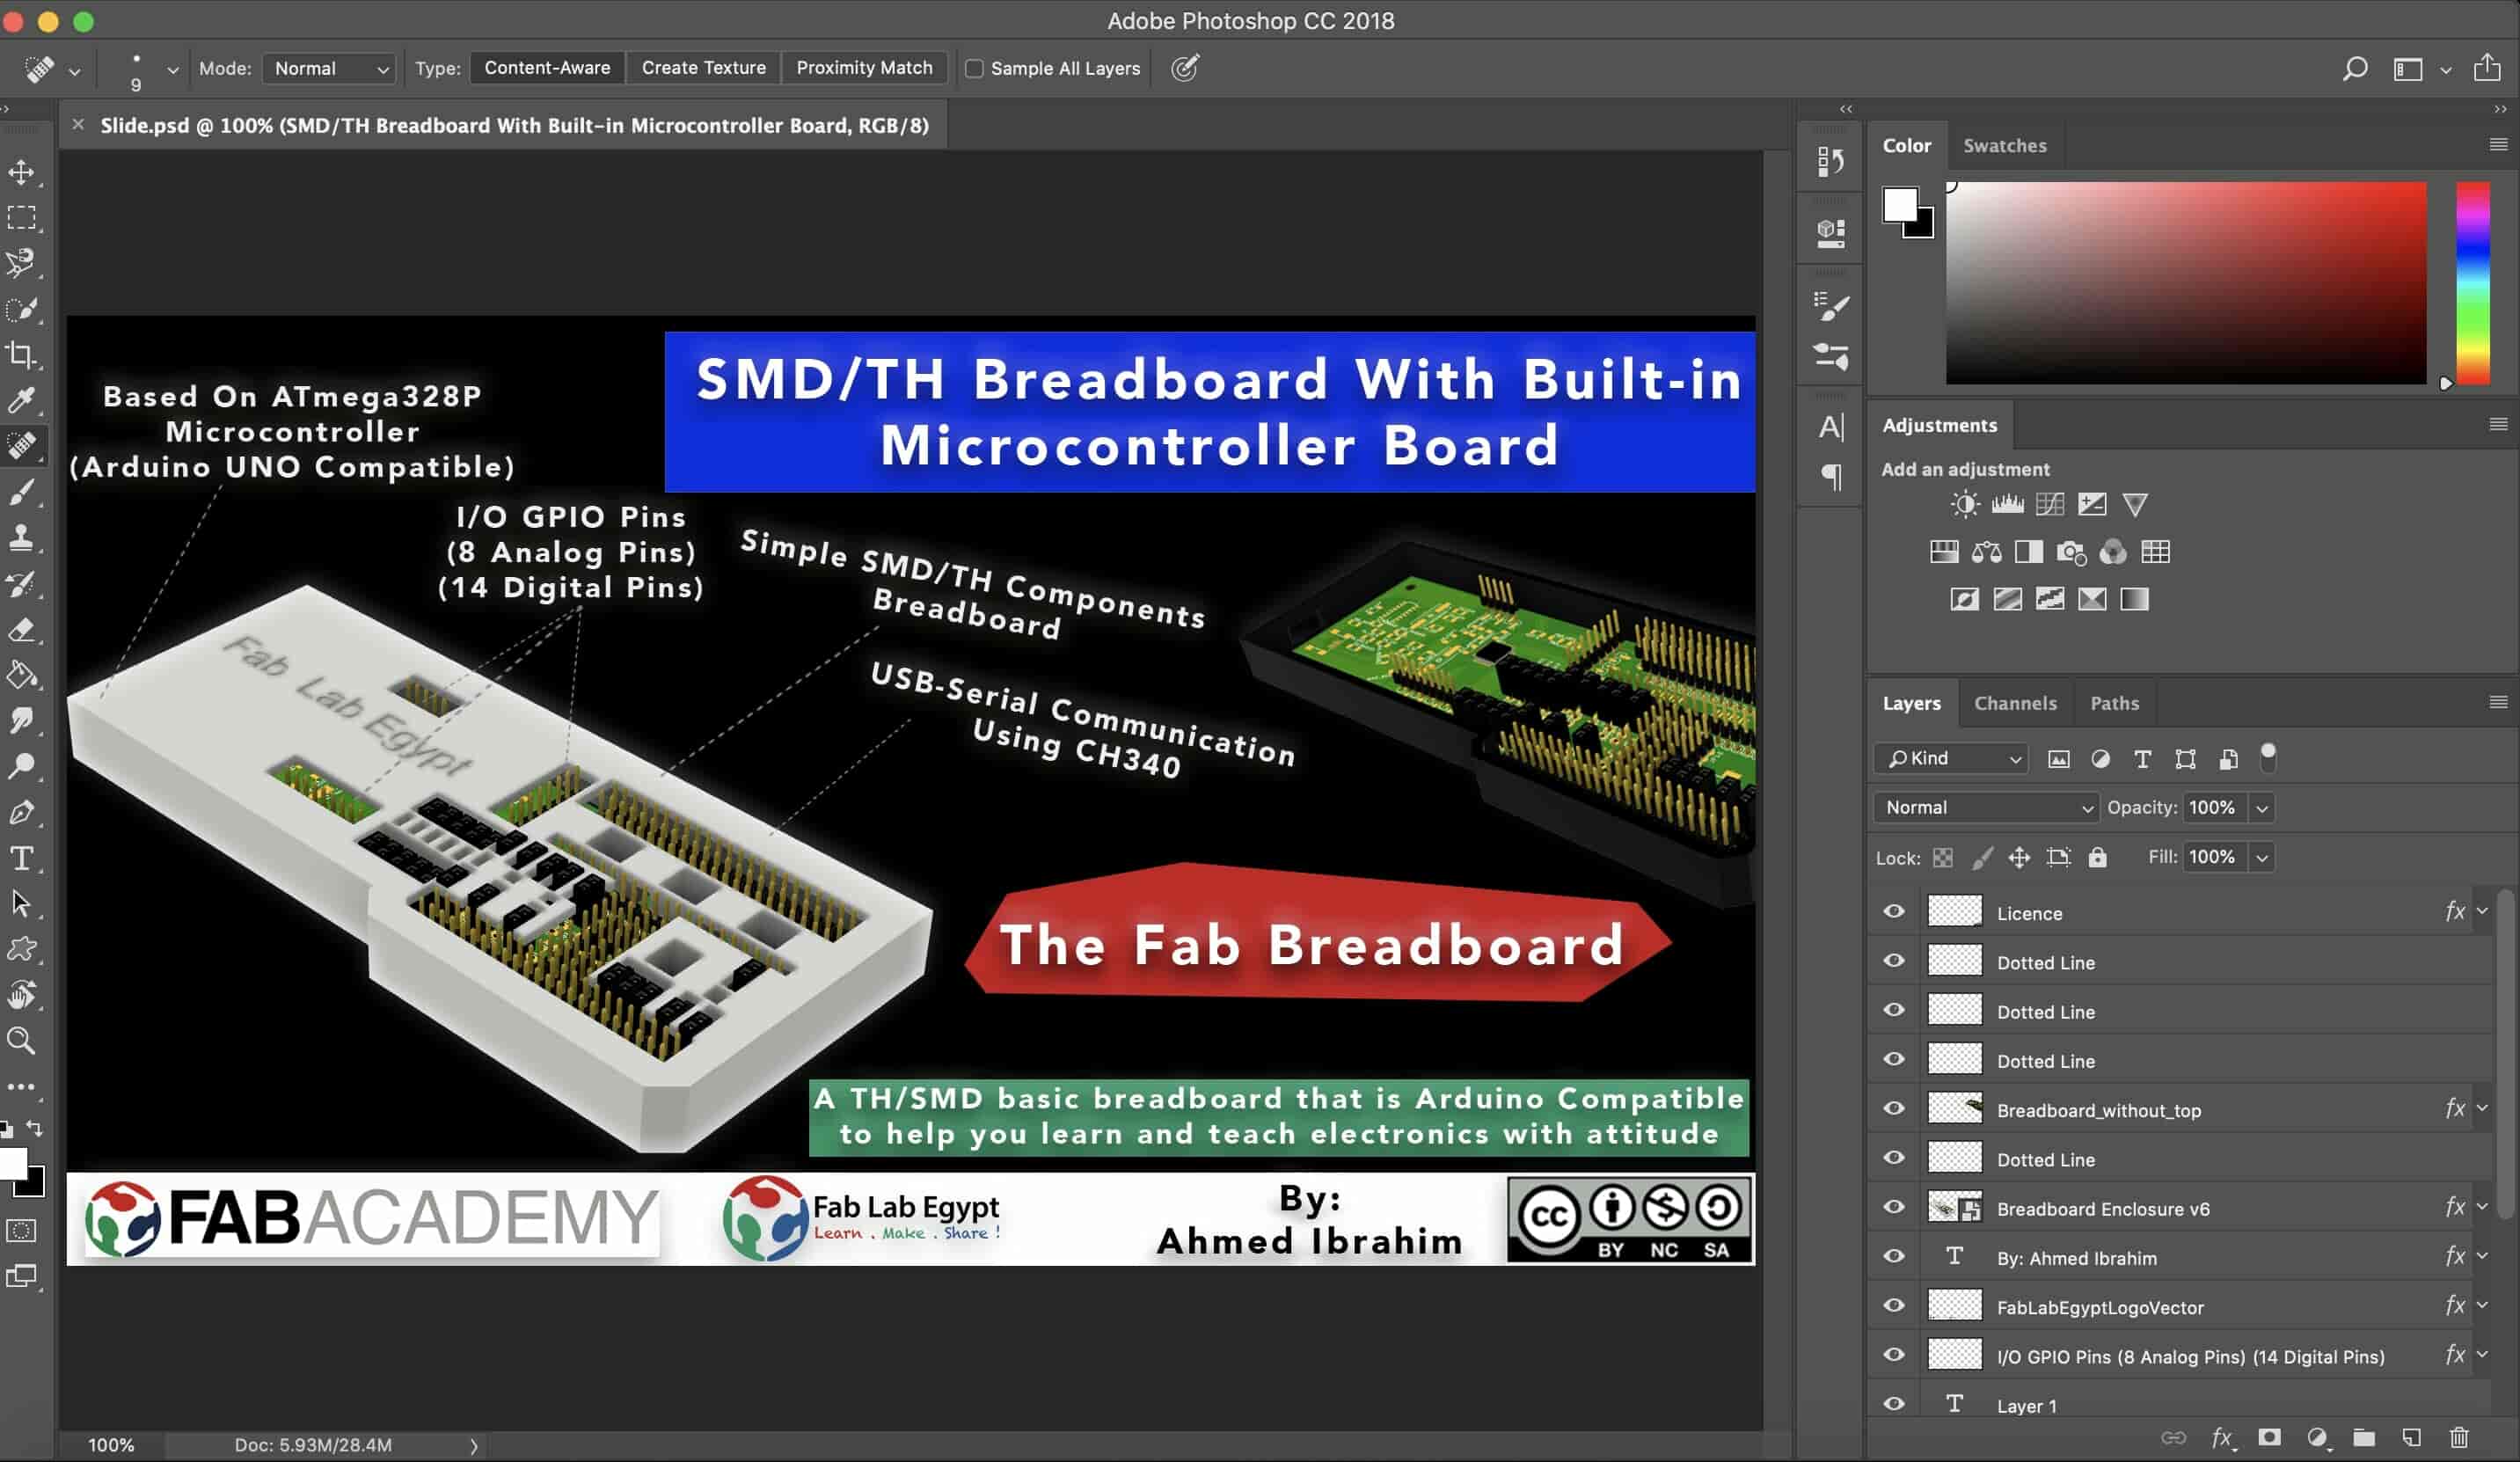
Task: Open the Paragraph panel icon
Action: 1831,477
